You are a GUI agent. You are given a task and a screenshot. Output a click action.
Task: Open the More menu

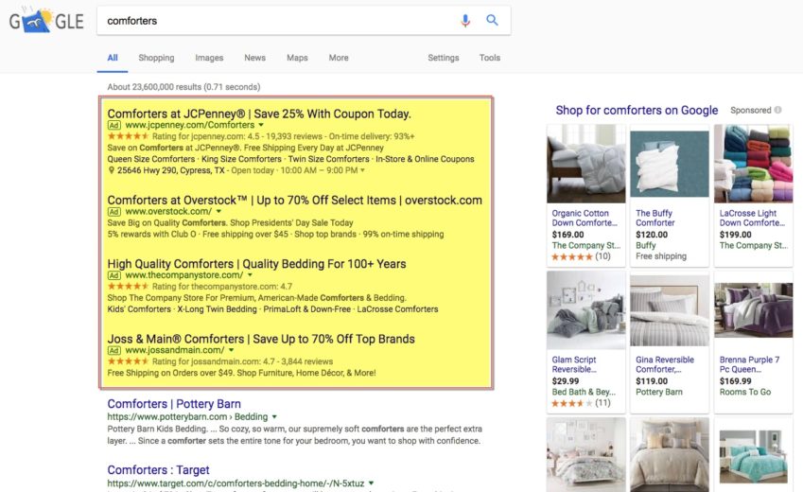[x=339, y=58]
